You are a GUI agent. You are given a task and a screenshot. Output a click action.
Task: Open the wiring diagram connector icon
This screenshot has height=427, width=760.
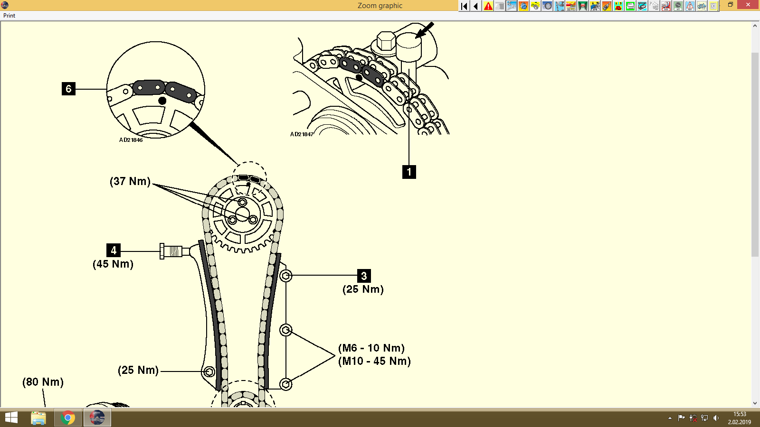click(642, 6)
